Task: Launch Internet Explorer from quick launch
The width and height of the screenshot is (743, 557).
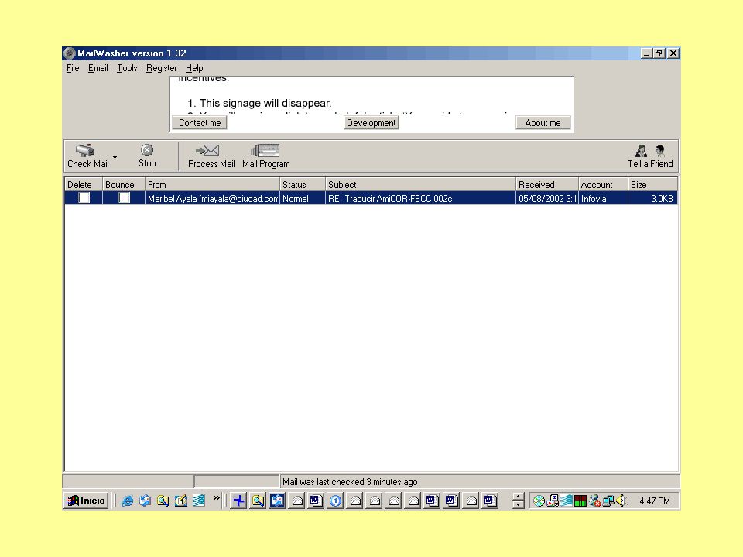Action: pos(127,501)
